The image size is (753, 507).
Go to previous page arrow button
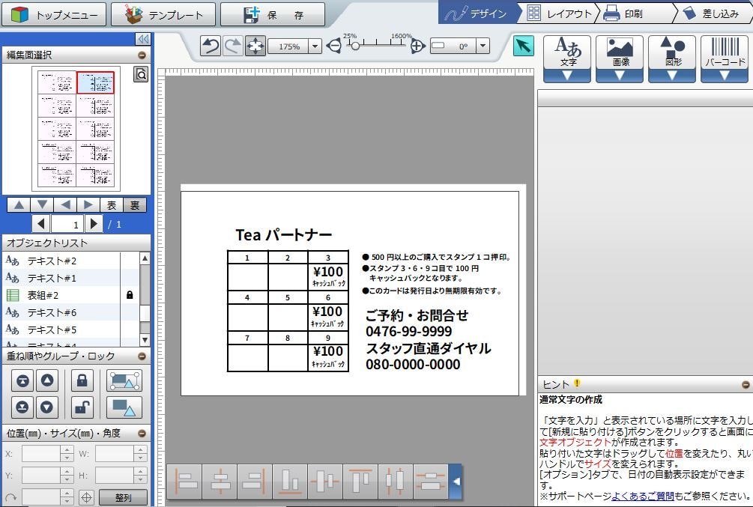[x=40, y=224]
